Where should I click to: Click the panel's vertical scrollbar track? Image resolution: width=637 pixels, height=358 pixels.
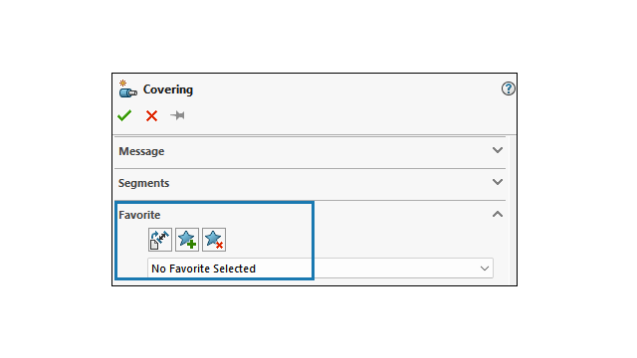(511, 210)
